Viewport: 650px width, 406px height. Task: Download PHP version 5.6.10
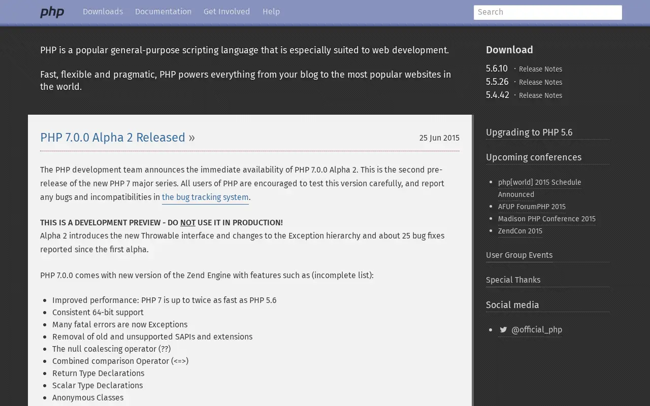click(497, 69)
